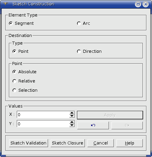
Task: Click the Apply button
Action: (110, 115)
